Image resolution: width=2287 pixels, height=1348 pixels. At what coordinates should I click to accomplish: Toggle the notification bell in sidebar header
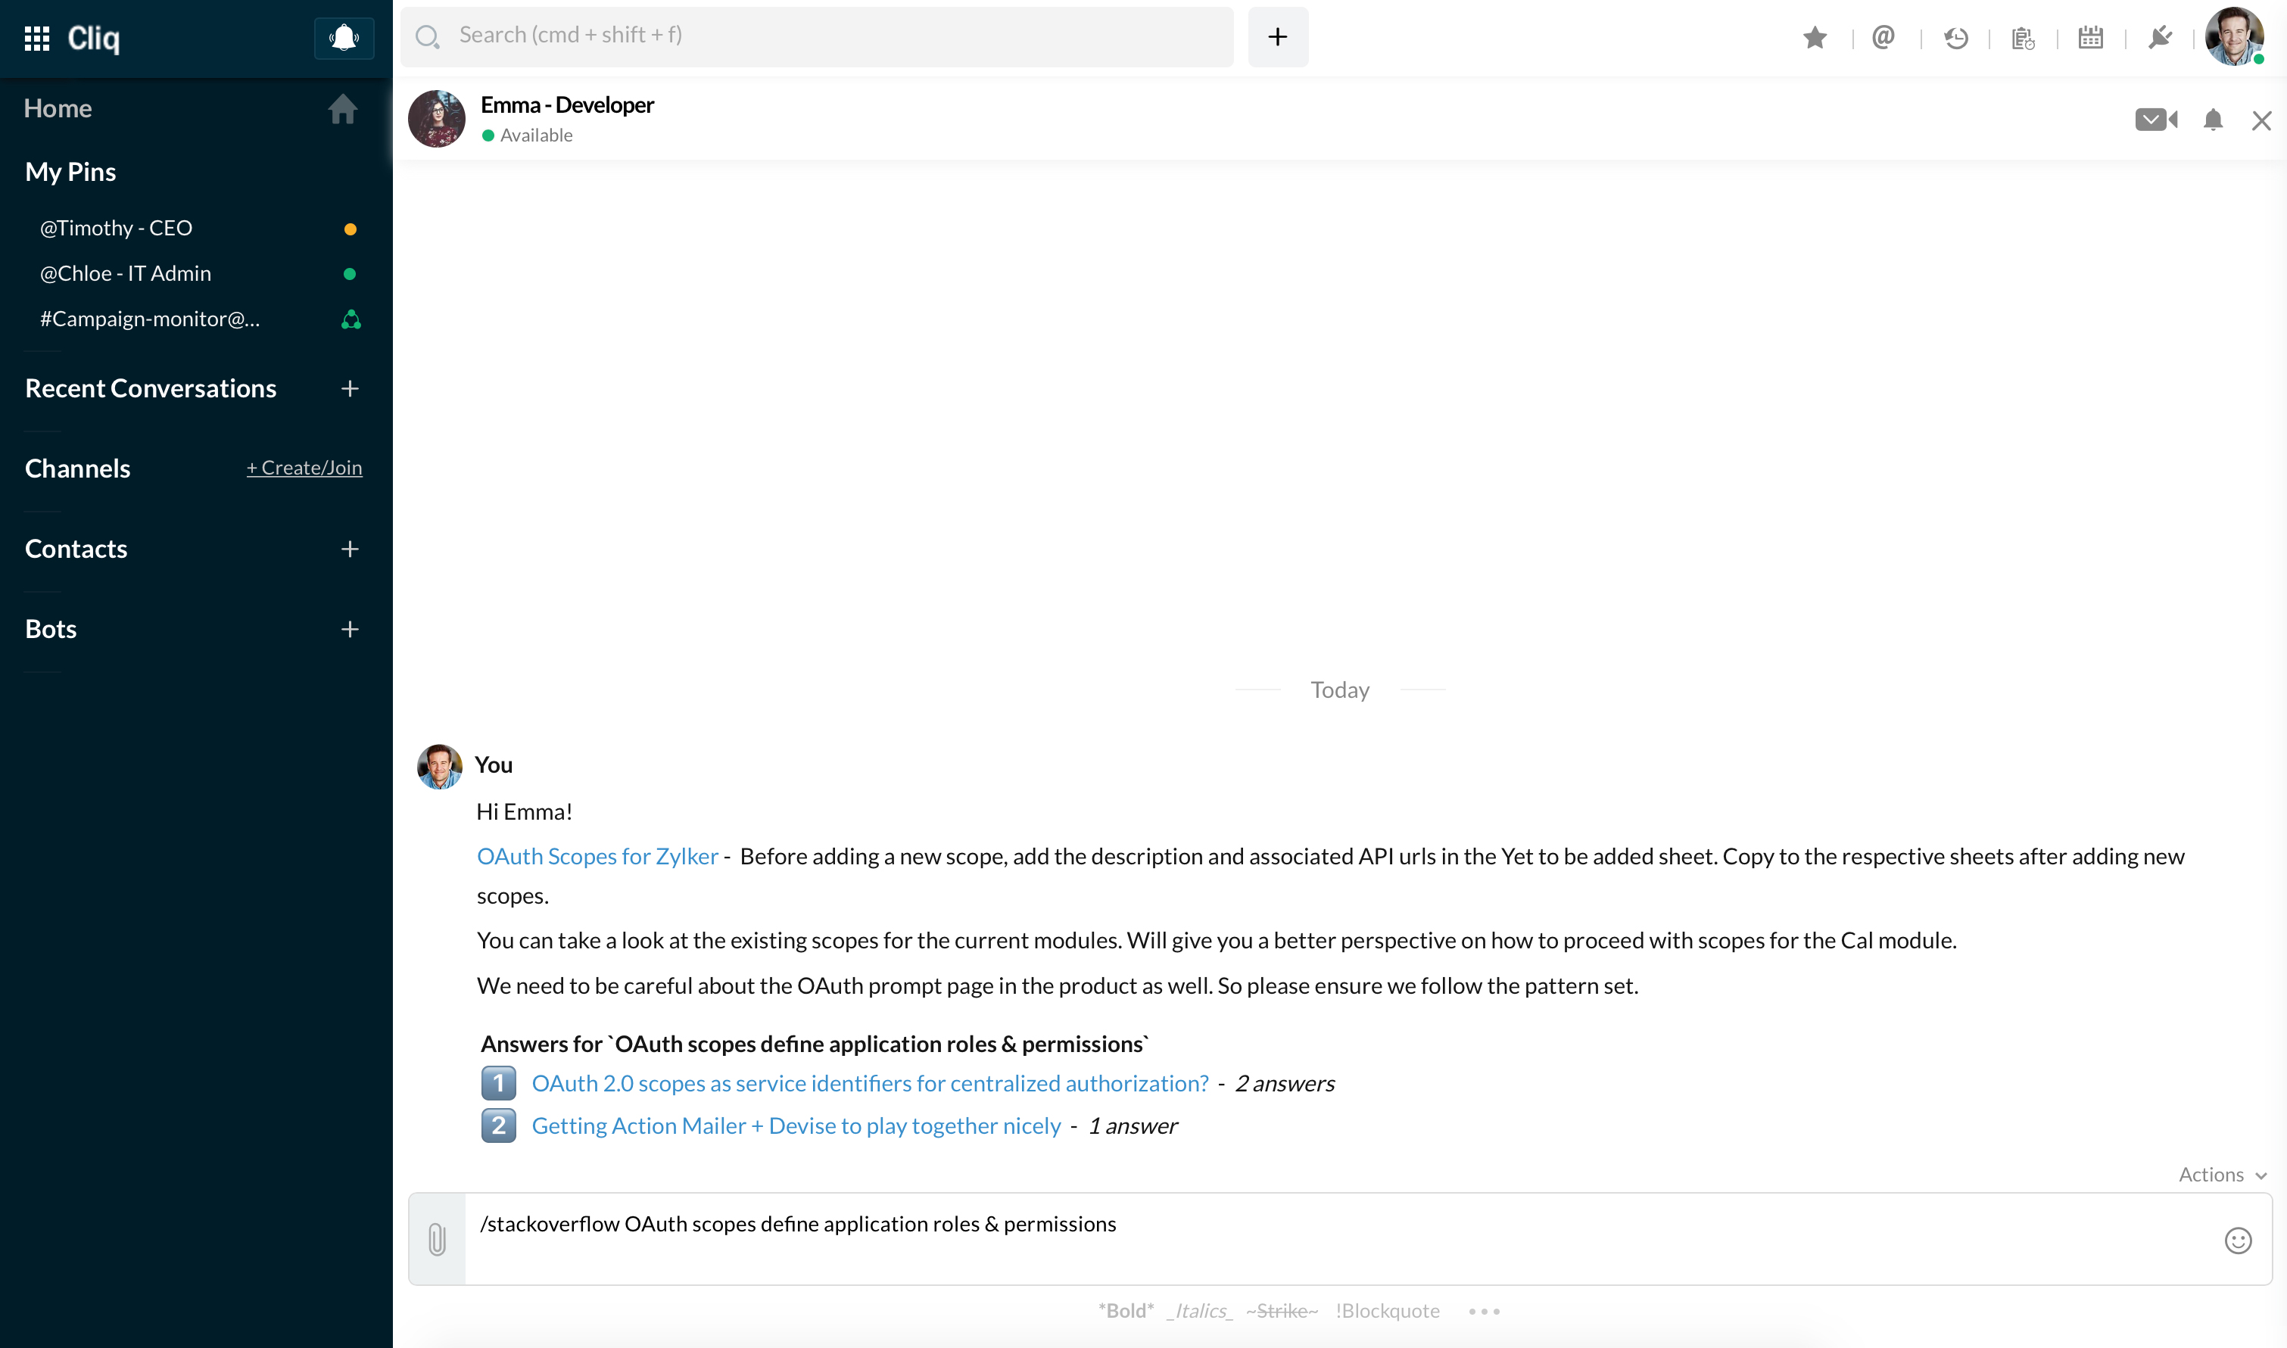344,38
